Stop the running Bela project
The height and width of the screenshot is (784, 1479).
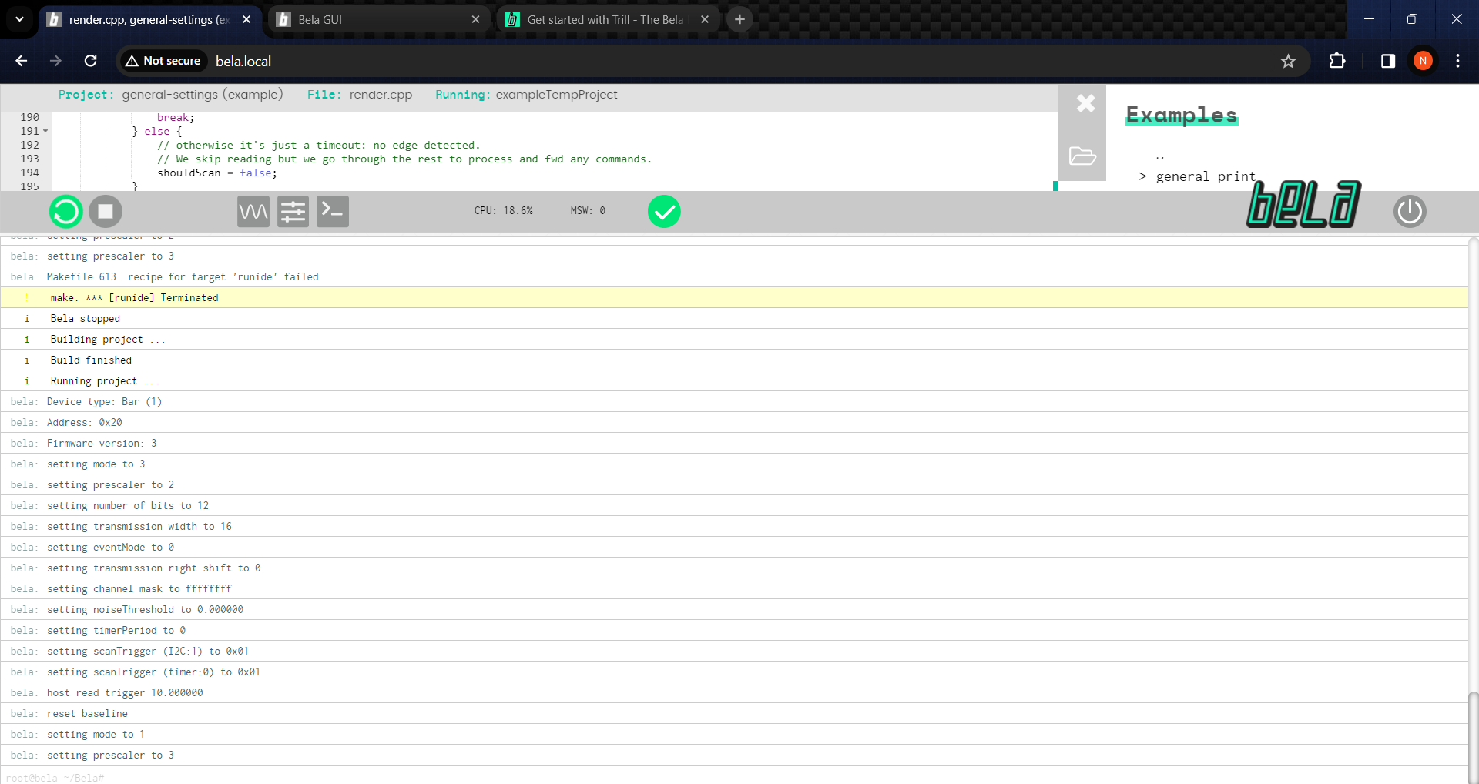pos(106,212)
